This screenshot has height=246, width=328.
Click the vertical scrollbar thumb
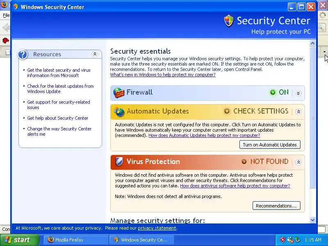click(x=312, y=118)
